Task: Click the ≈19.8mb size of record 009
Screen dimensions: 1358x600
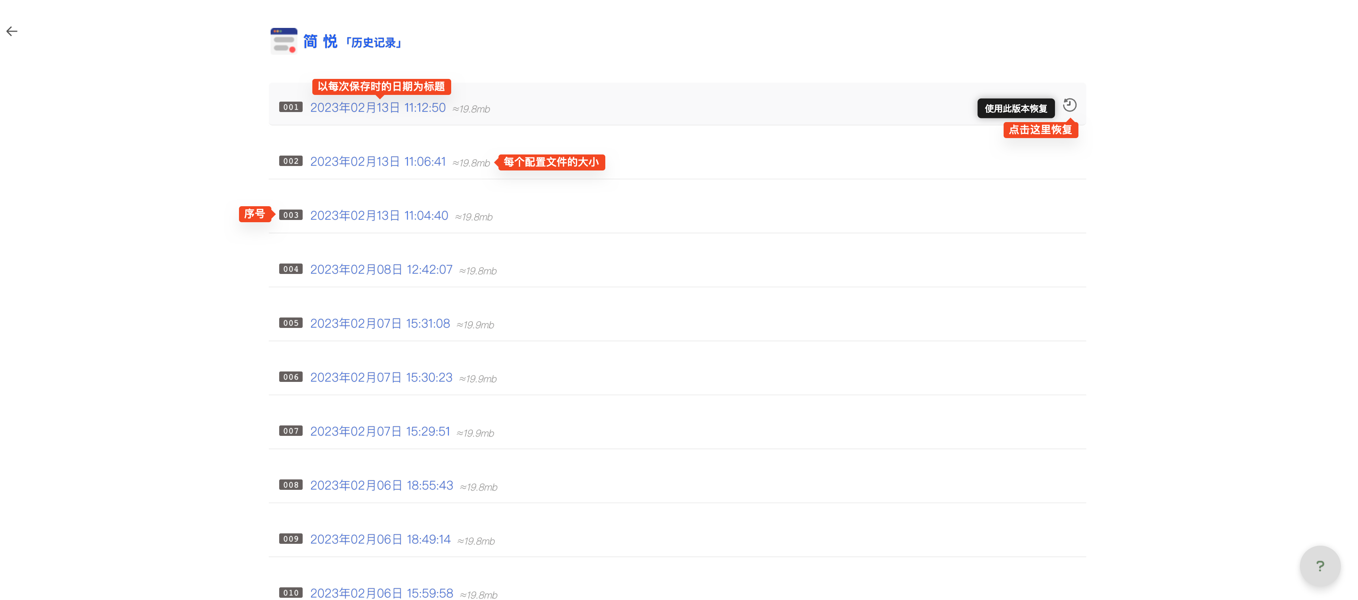Action: click(476, 541)
